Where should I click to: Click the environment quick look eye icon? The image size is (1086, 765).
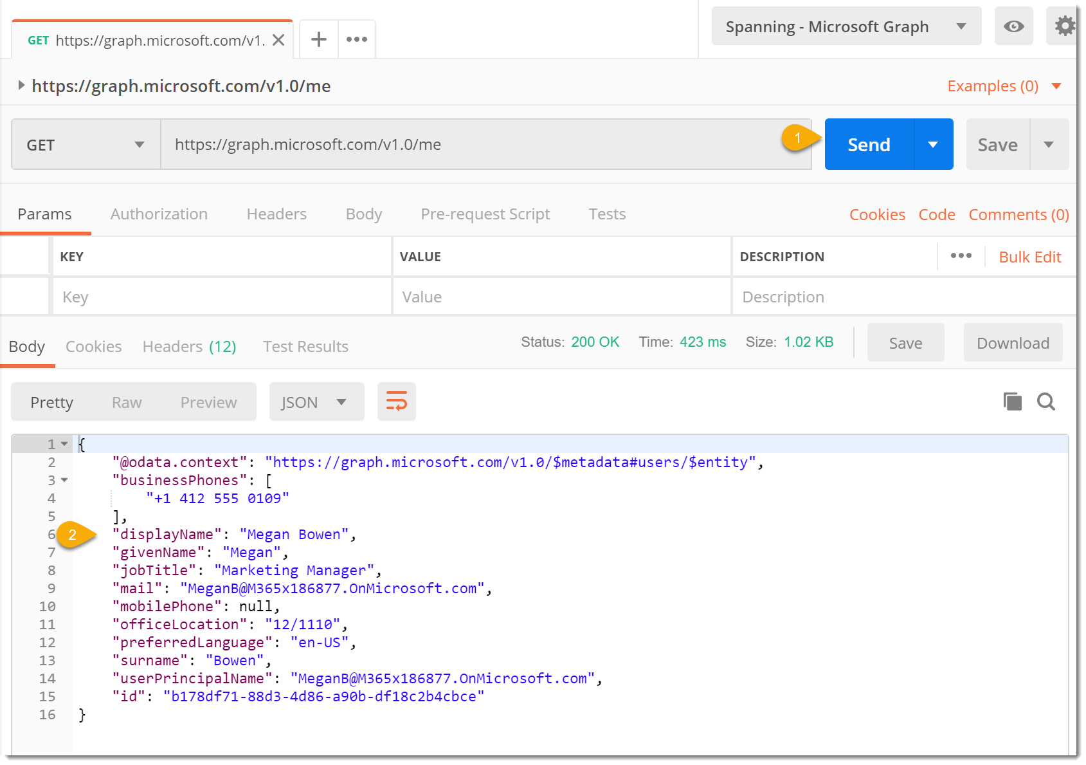[1013, 26]
